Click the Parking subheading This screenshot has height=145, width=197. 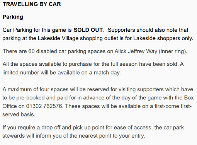(x=13, y=17)
